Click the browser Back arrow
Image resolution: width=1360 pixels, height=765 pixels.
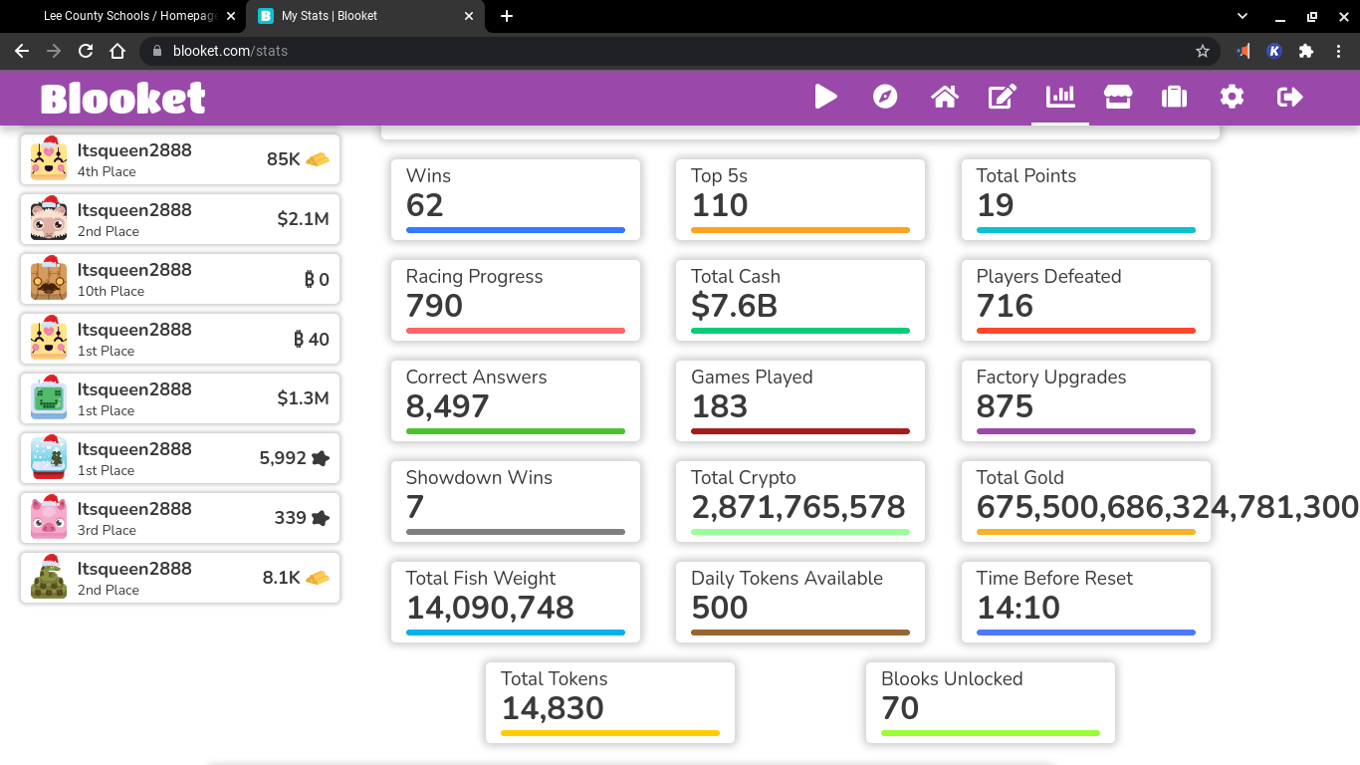(22, 51)
